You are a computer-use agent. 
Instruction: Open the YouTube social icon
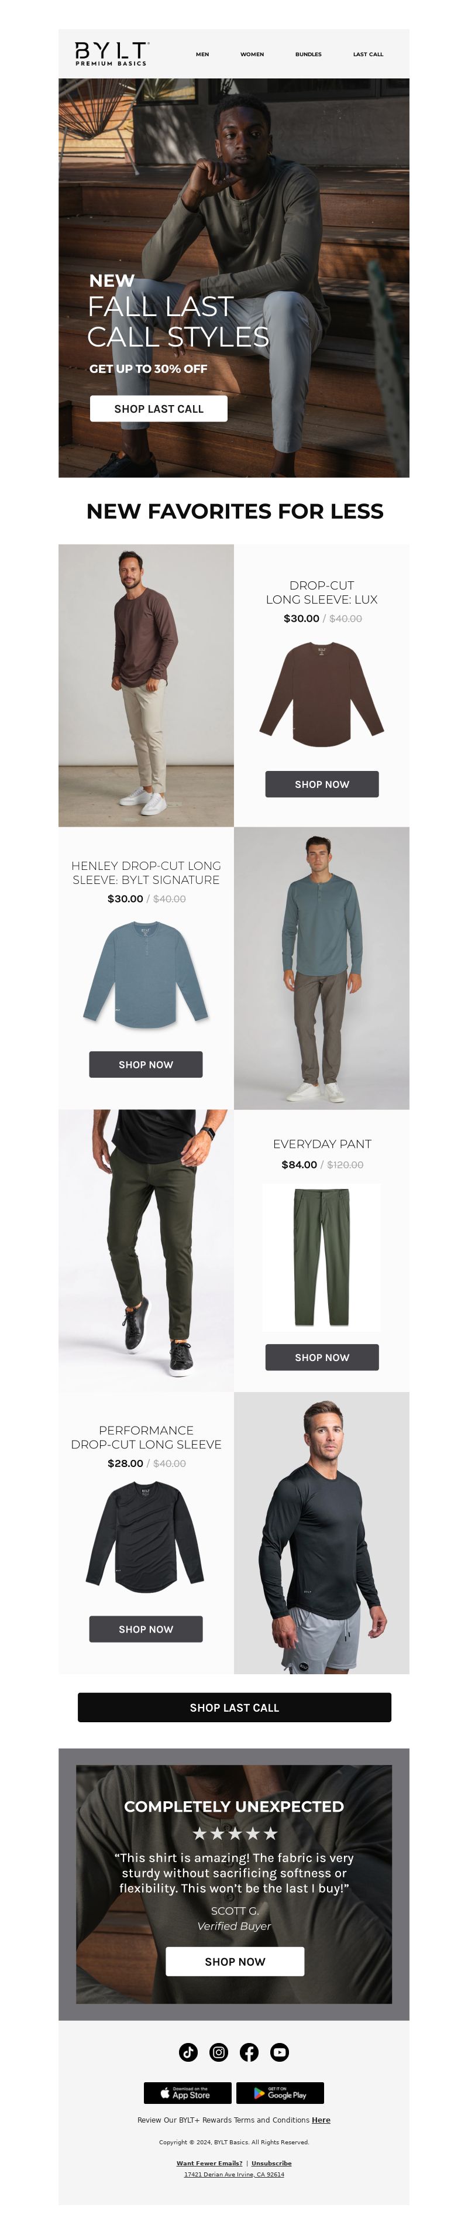click(x=280, y=2052)
